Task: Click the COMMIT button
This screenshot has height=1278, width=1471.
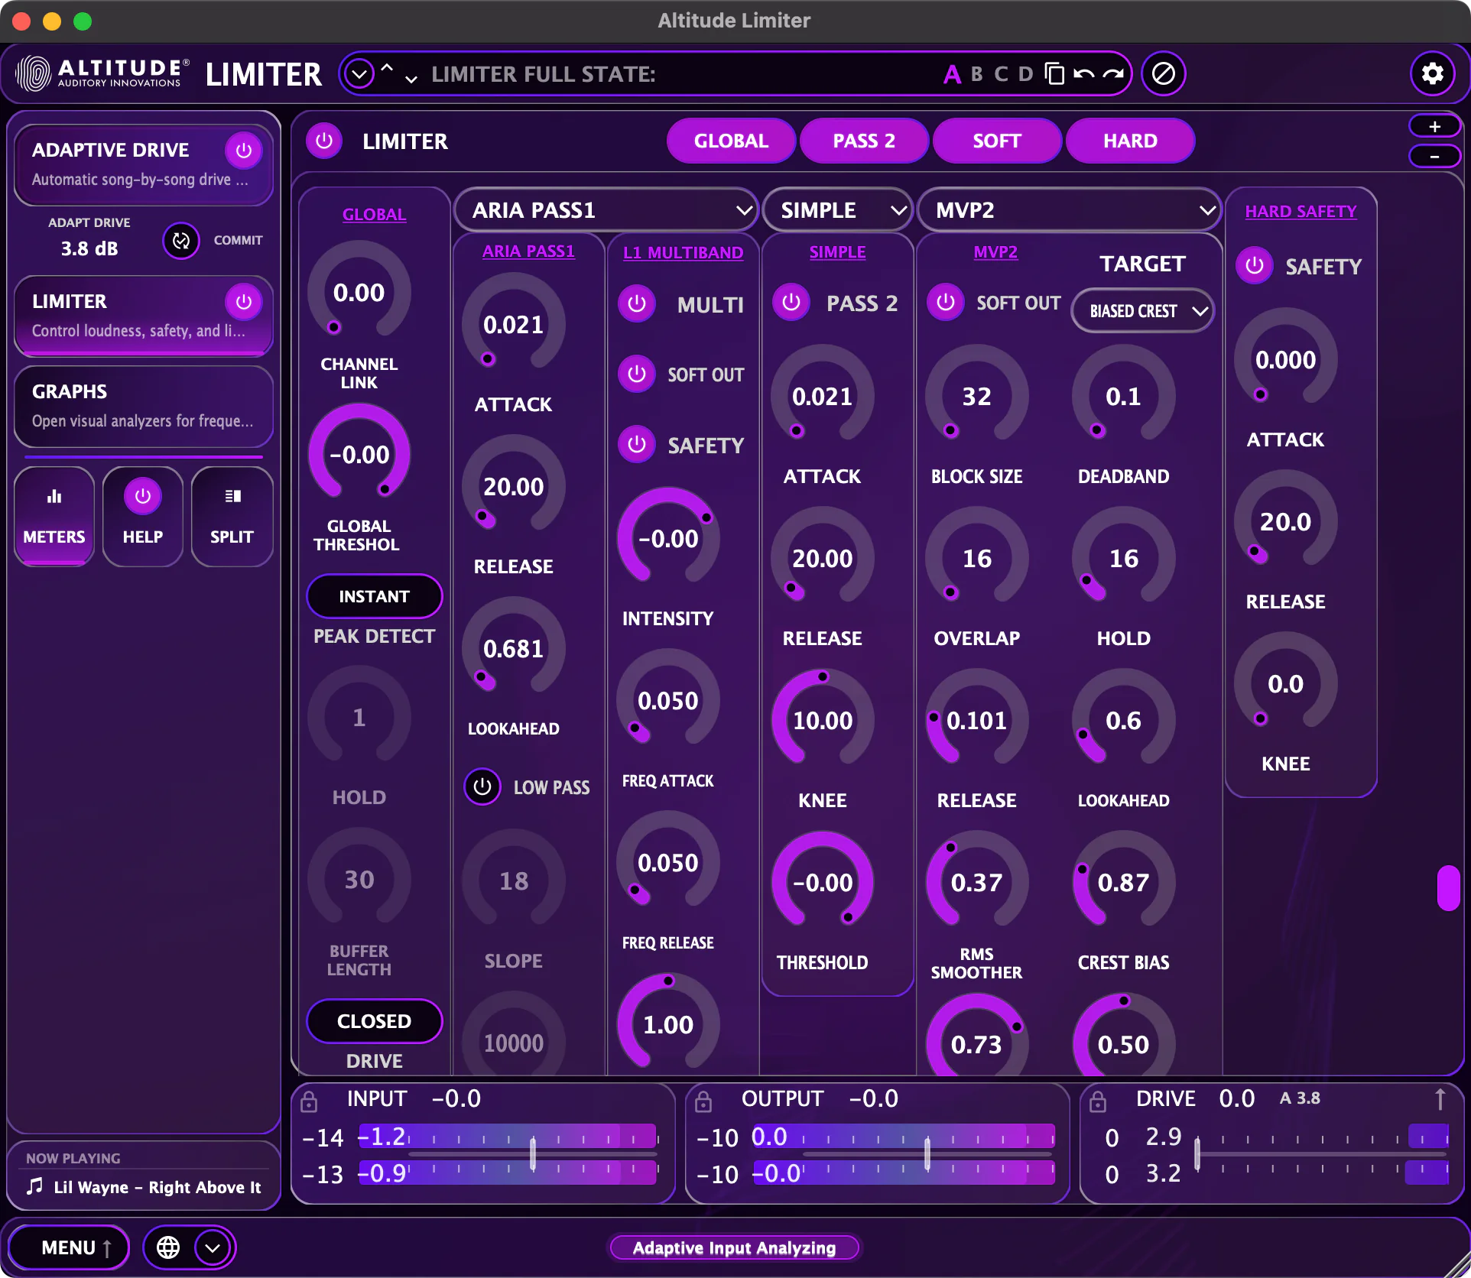Action: coord(238,240)
